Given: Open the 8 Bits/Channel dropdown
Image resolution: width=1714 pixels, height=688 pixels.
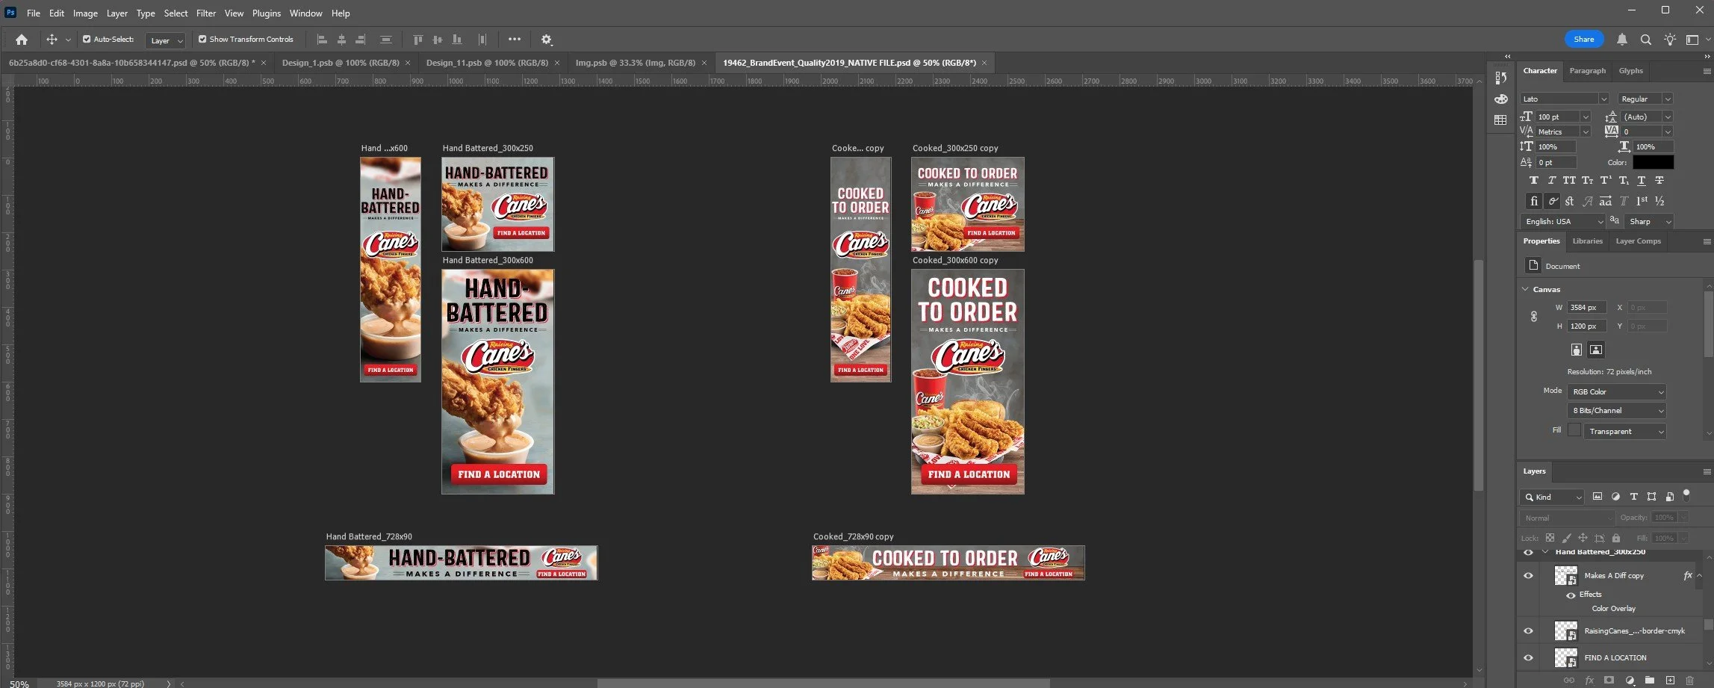Looking at the screenshot, I should coord(1617,411).
